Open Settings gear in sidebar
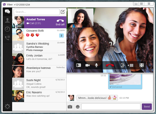The height and width of the screenshot is (114, 156). point(7,107)
